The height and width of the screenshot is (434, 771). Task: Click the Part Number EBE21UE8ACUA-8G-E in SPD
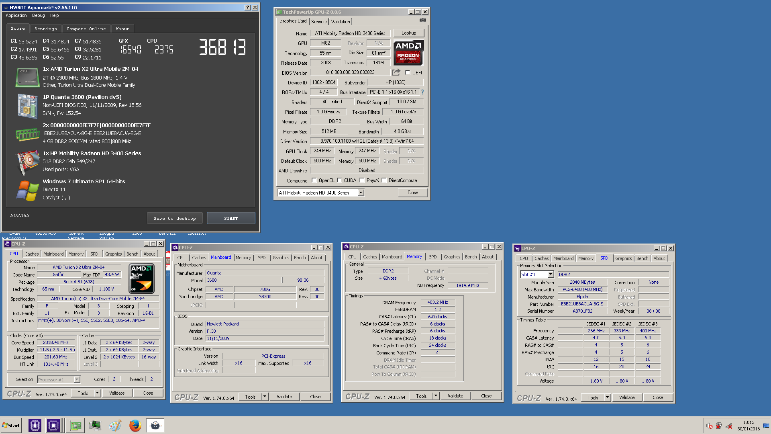(x=582, y=304)
